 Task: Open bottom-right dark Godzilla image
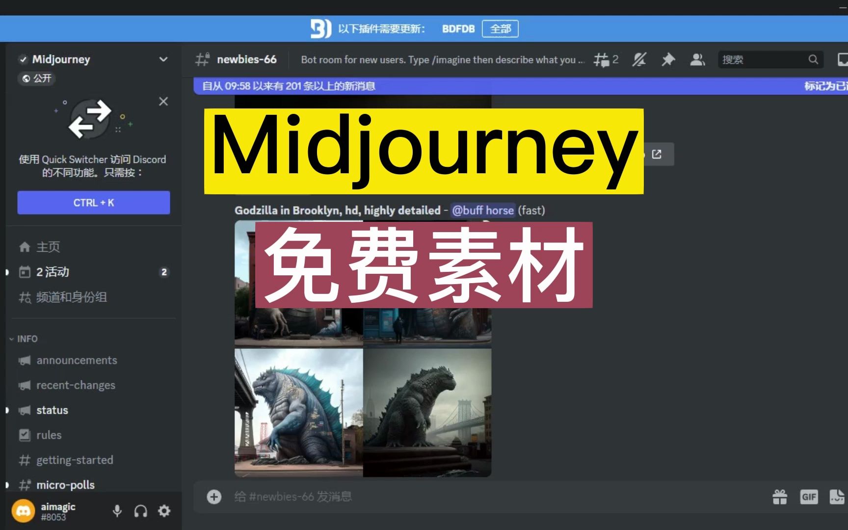(427, 413)
